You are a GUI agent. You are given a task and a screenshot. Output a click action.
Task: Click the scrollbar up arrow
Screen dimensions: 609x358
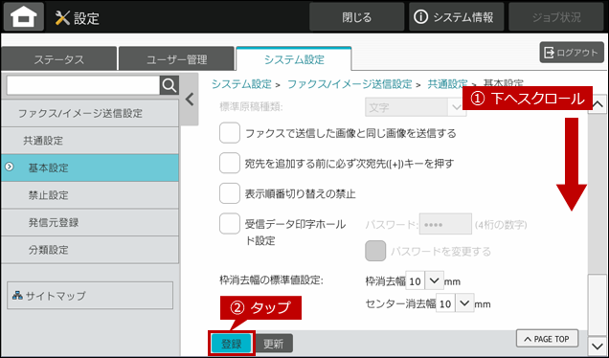(x=597, y=104)
